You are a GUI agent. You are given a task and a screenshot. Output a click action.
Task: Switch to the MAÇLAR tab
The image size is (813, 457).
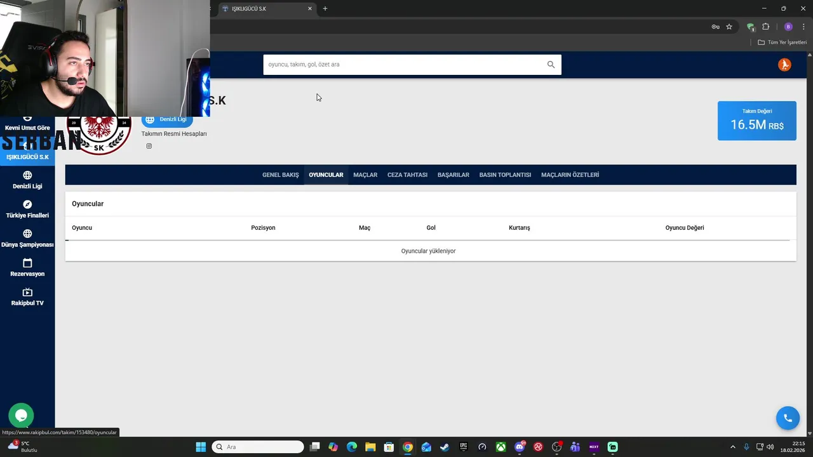[x=365, y=175]
